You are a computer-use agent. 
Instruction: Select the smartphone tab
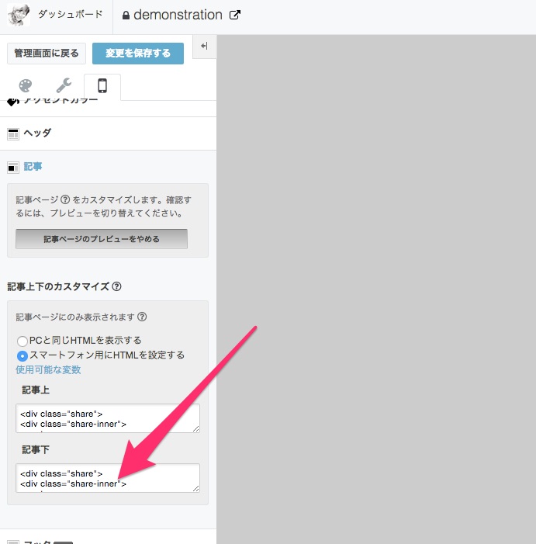point(102,85)
